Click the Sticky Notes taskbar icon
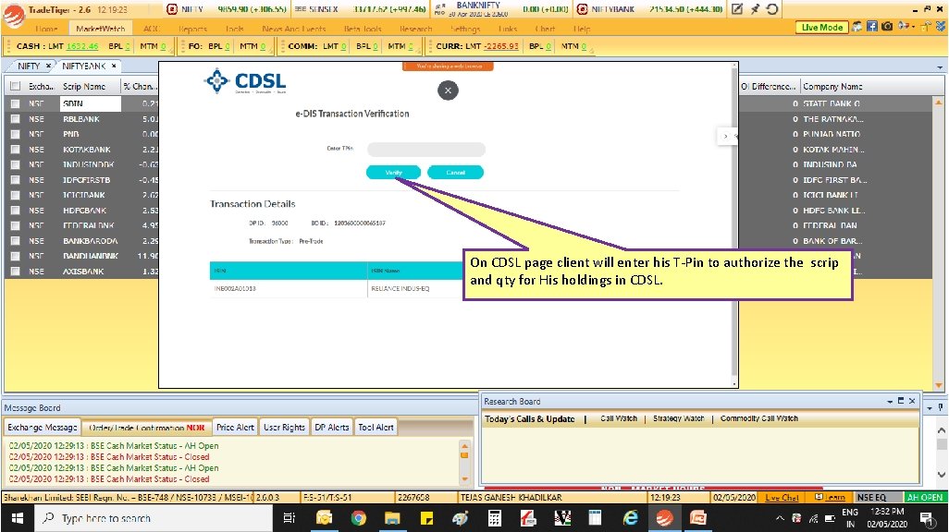 (426, 518)
